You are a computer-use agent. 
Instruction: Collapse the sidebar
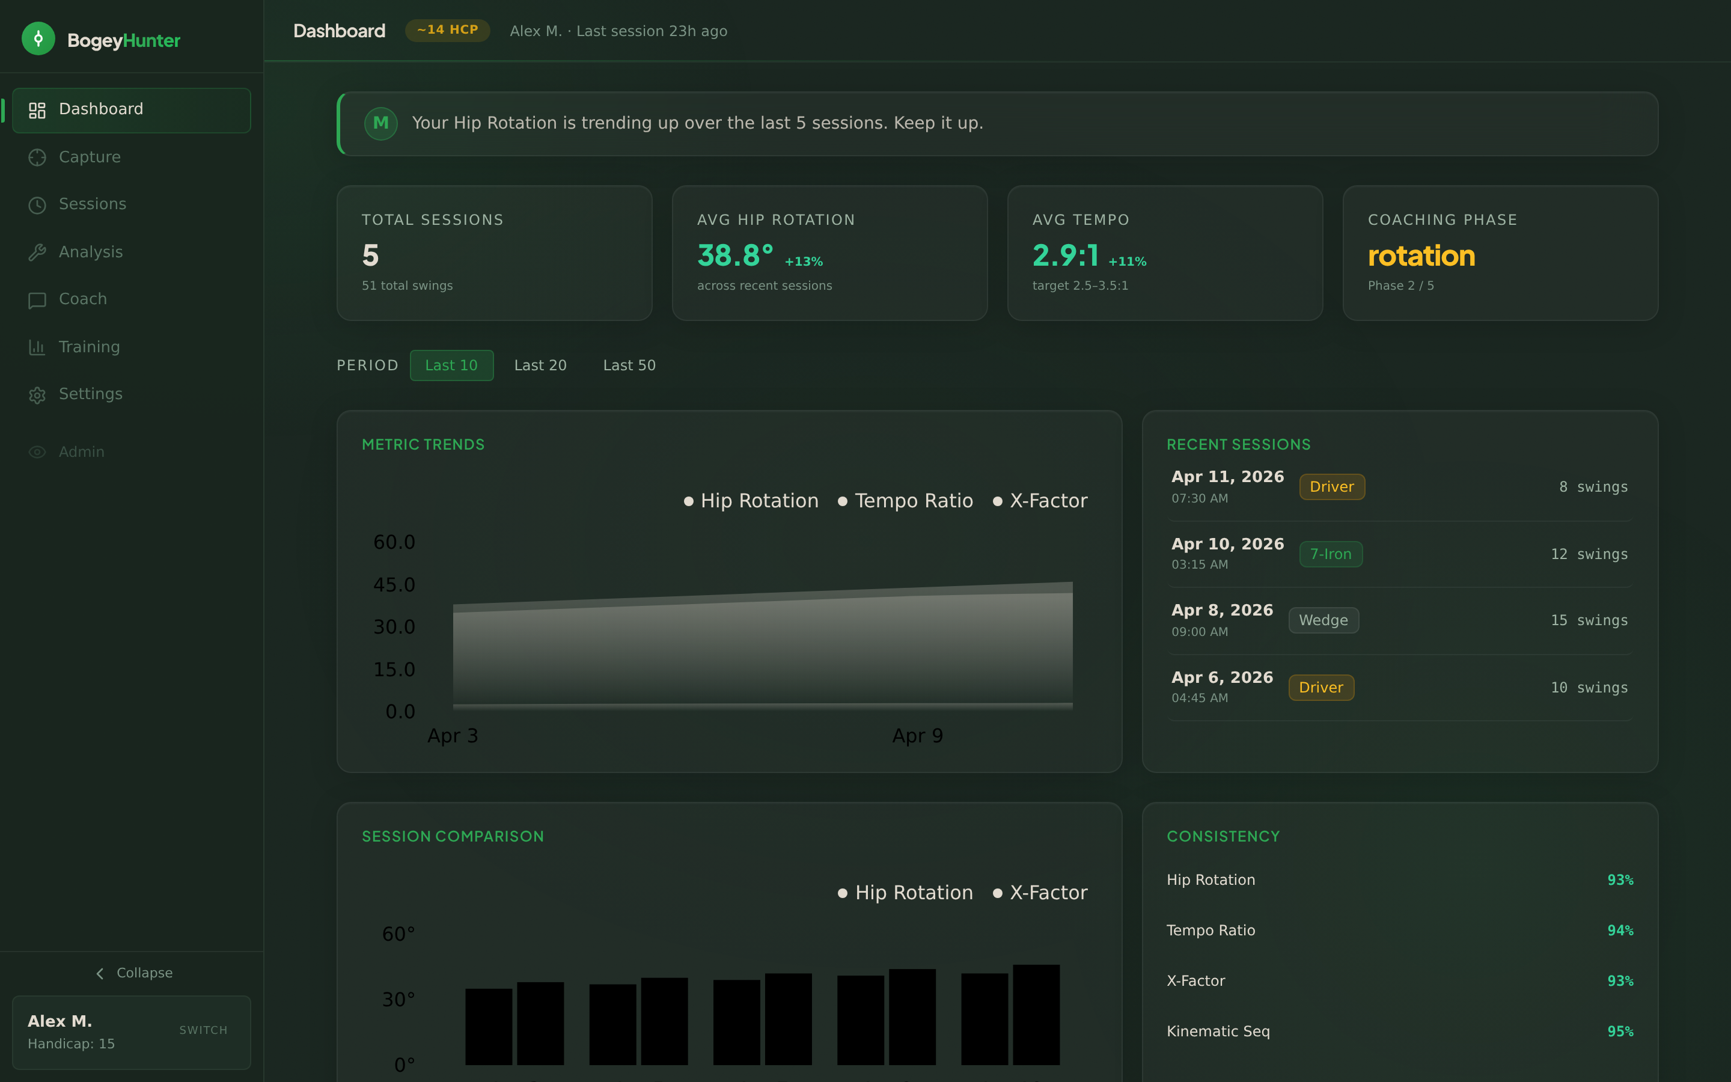(x=134, y=973)
